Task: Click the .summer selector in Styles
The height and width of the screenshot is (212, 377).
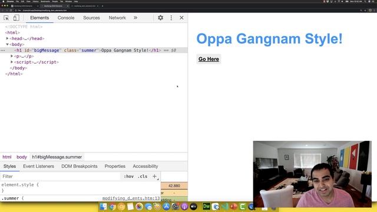Action: coord(10,198)
